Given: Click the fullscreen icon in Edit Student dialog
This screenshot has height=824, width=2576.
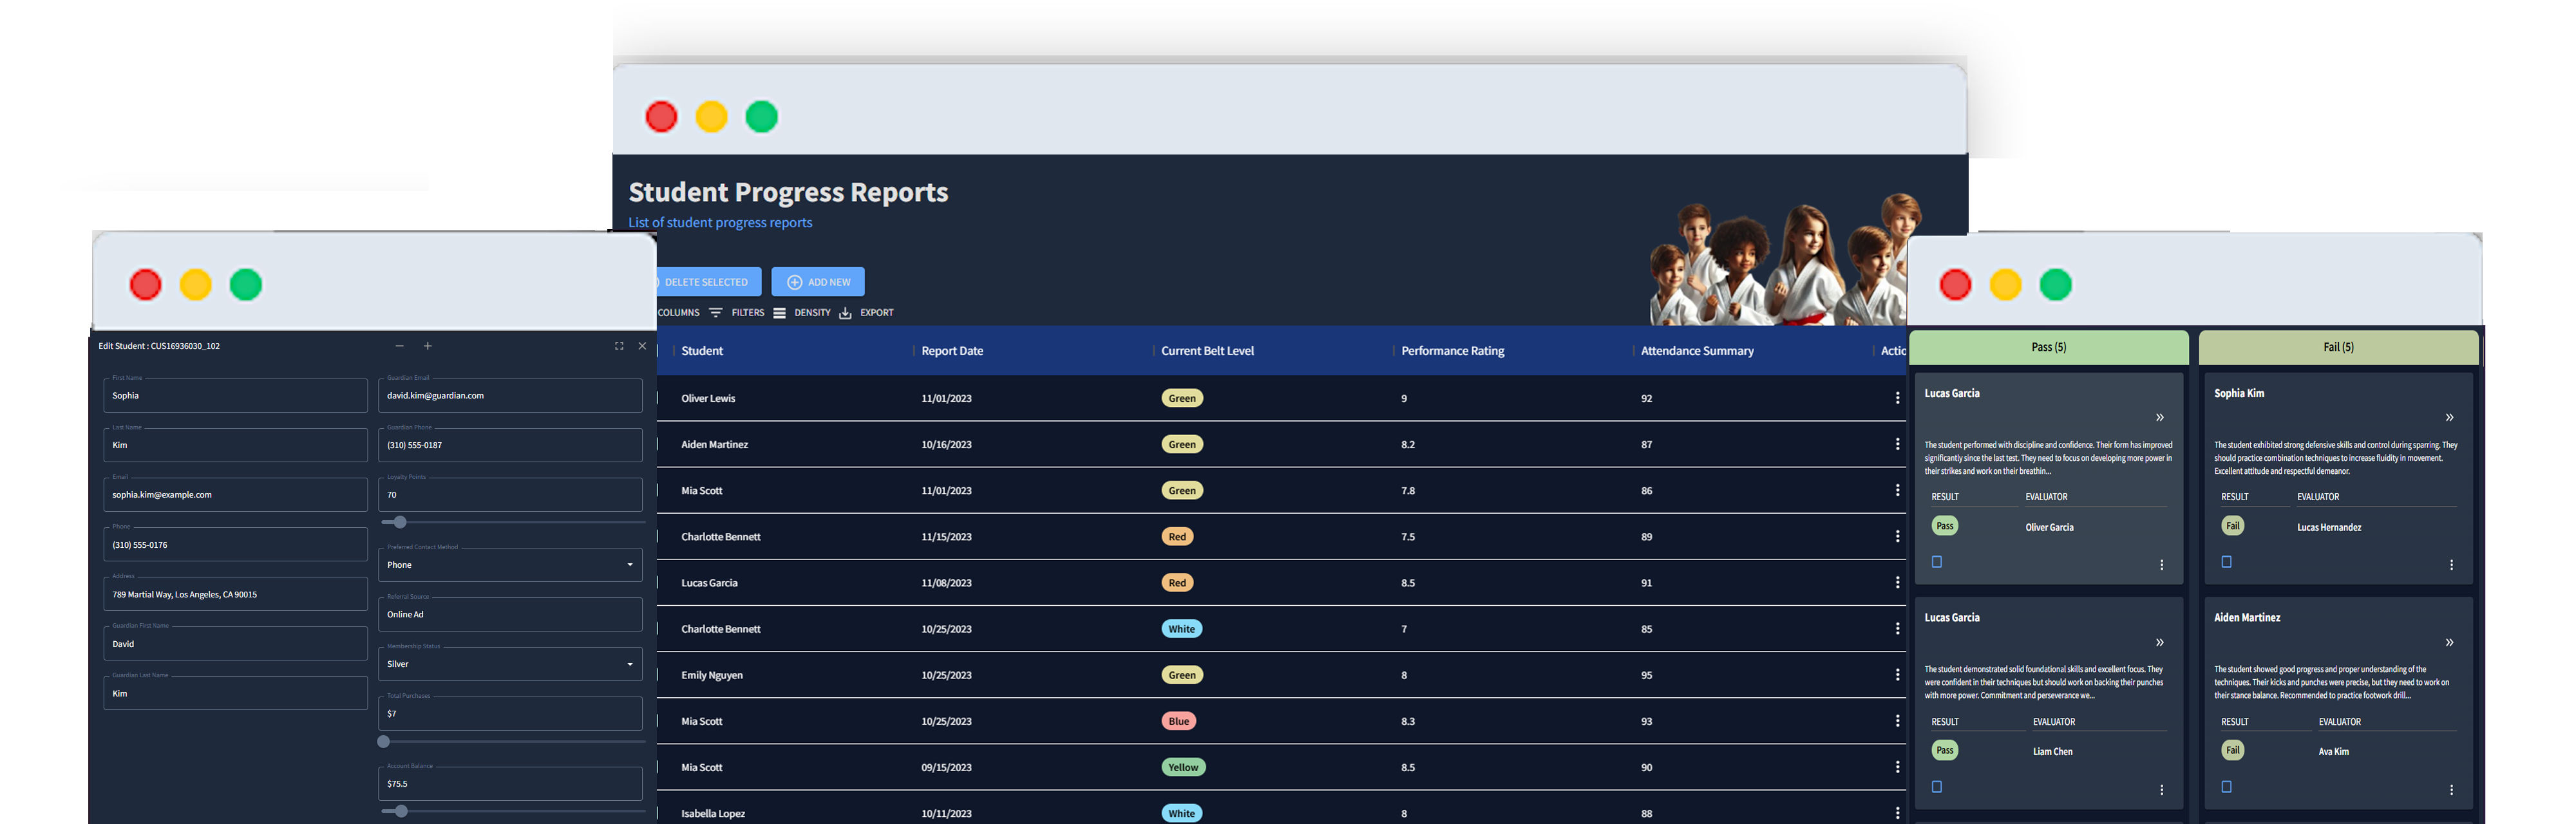Looking at the screenshot, I should coord(618,345).
